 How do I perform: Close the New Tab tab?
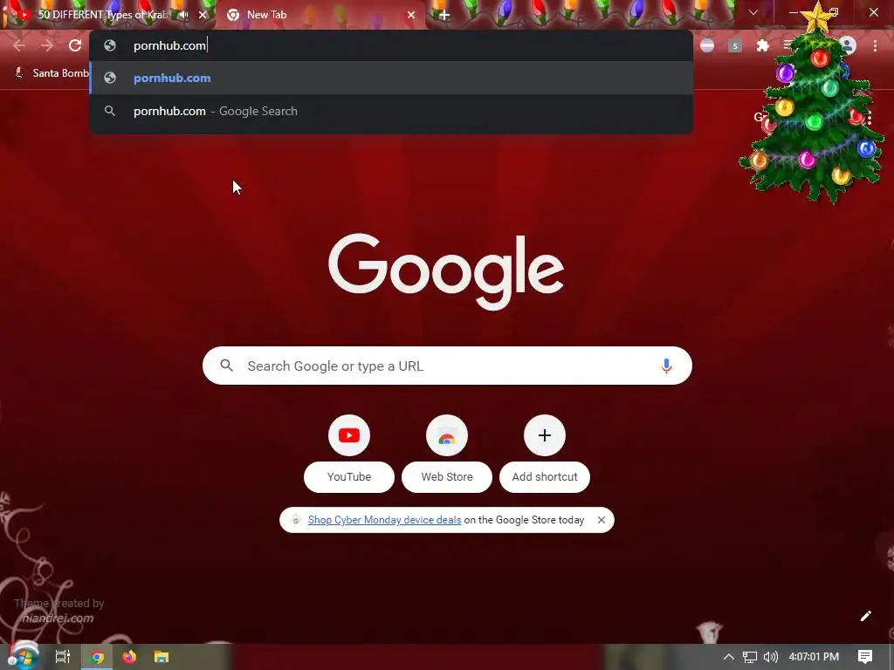411,15
